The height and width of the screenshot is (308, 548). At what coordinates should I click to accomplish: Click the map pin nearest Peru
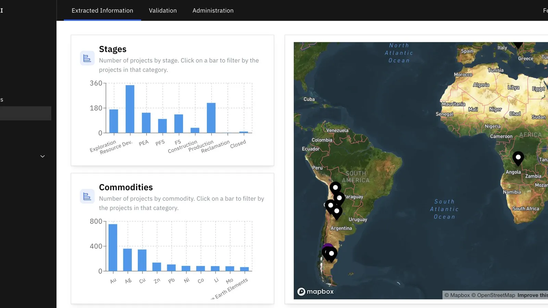(335, 189)
